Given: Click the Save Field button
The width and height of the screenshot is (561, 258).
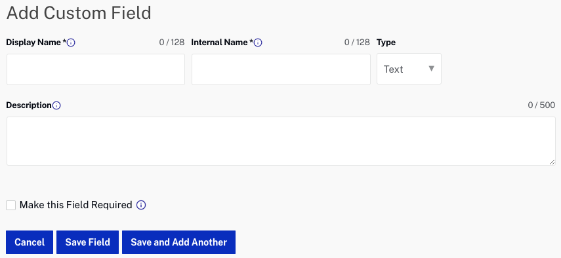Looking at the screenshot, I should (88, 242).
